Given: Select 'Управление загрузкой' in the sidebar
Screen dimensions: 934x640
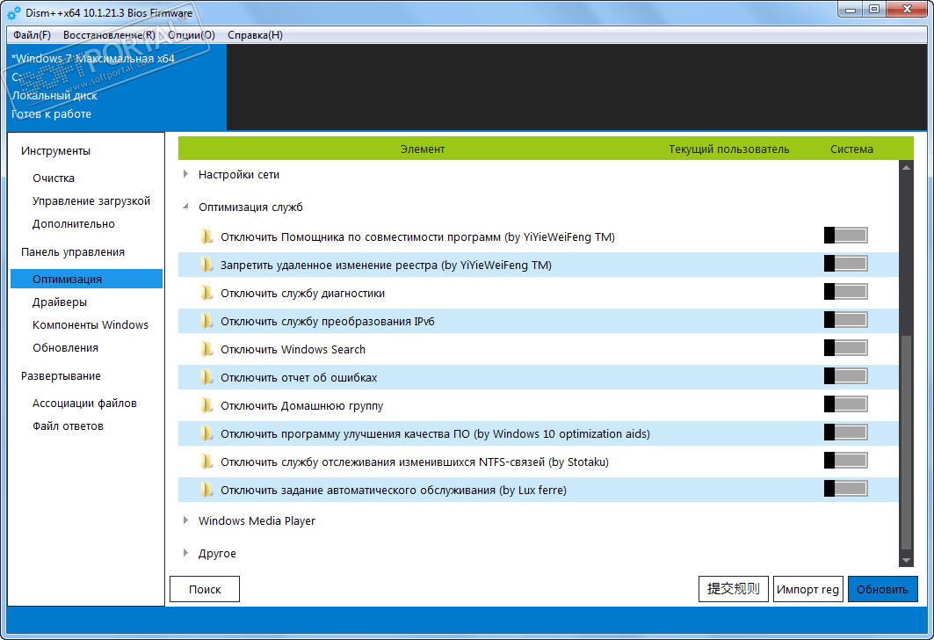Looking at the screenshot, I should point(91,200).
